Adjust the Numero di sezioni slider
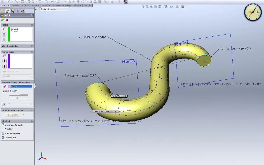The image size is (264, 165). click(x=17, y=98)
